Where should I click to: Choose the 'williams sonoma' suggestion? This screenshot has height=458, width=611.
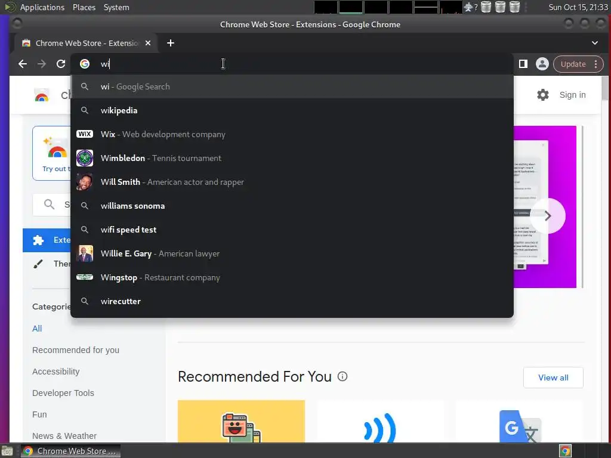pos(292,206)
